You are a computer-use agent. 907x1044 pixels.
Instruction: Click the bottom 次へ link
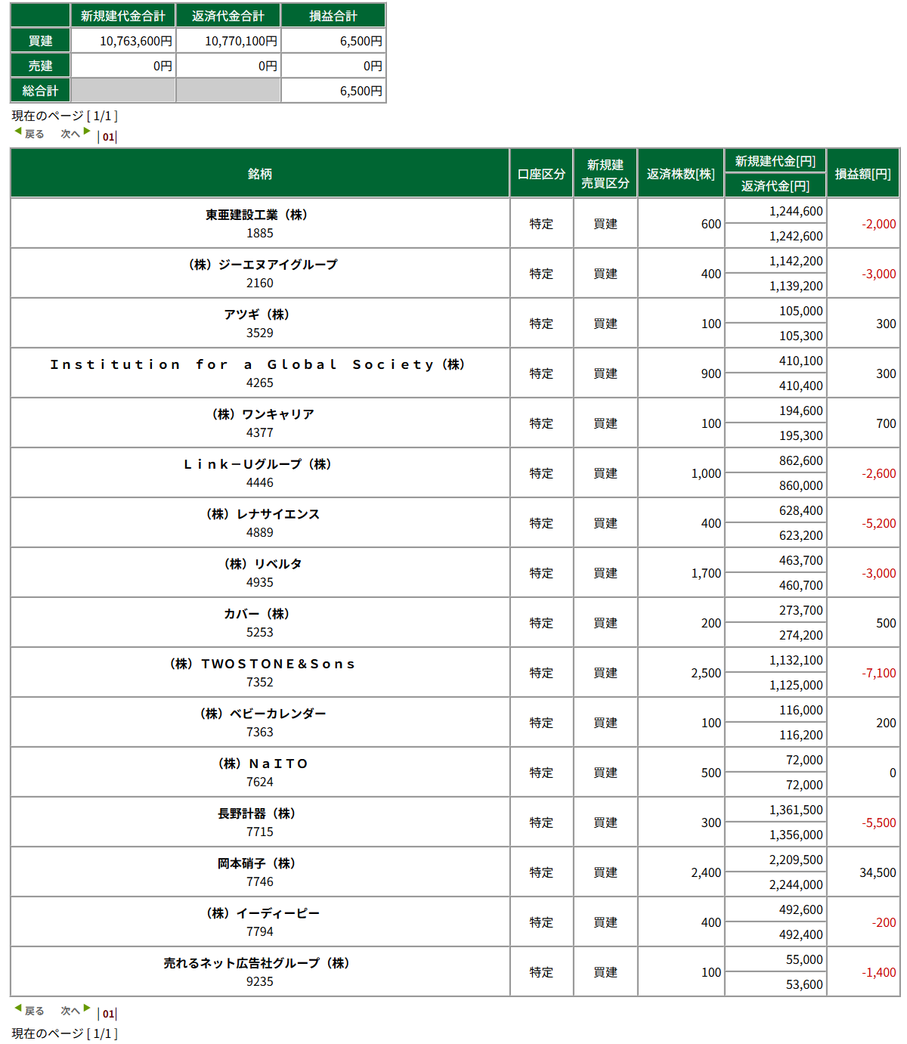coord(70,1011)
